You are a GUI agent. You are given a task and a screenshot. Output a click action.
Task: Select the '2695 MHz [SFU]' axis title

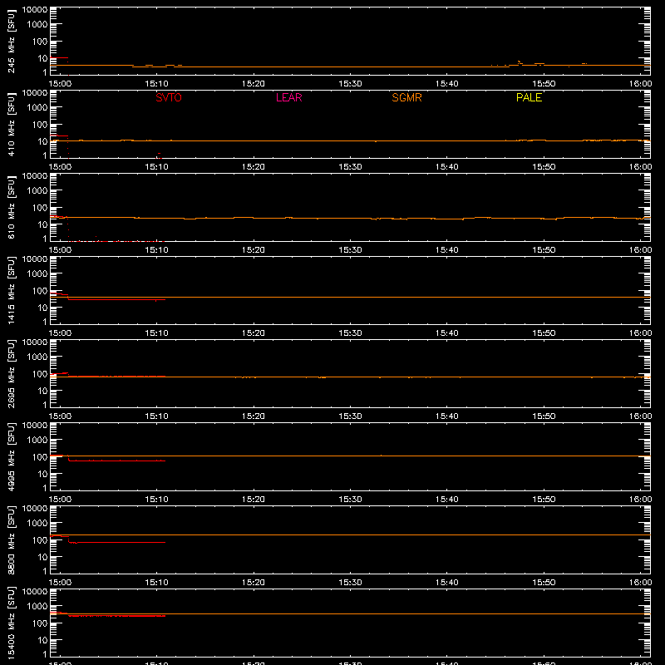click(x=11, y=373)
